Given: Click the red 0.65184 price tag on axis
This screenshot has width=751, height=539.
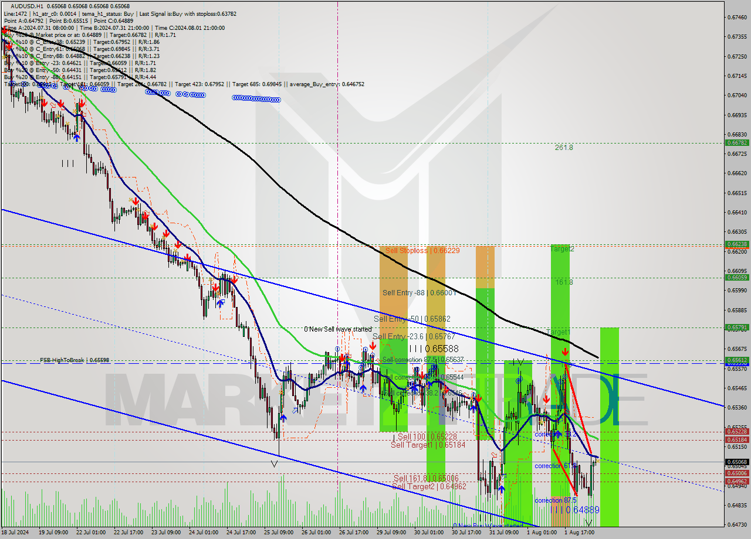Looking at the screenshot, I should coord(737,439).
